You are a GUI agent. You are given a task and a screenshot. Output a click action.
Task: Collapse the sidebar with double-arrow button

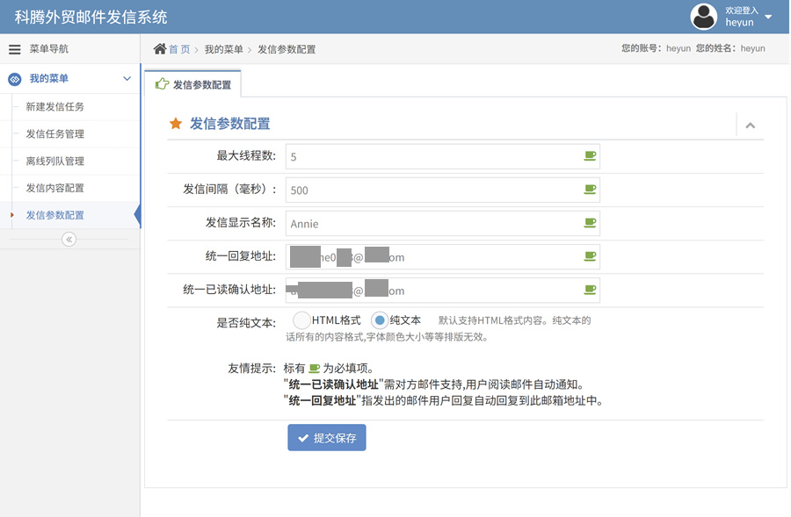(69, 240)
